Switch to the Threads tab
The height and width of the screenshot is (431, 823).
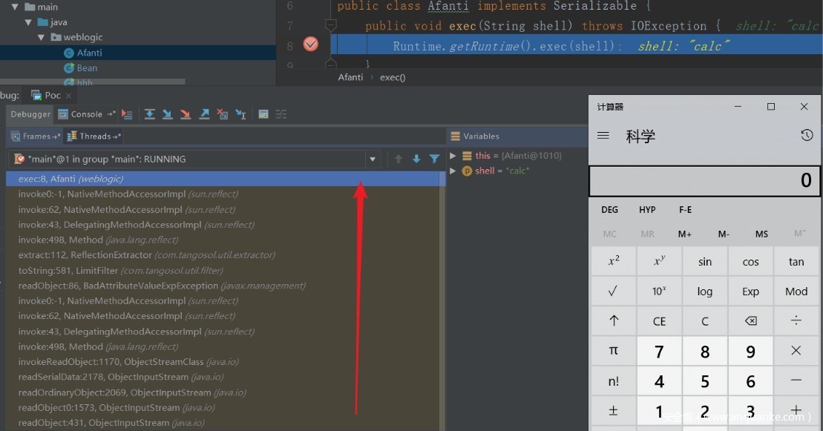click(94, 136)
